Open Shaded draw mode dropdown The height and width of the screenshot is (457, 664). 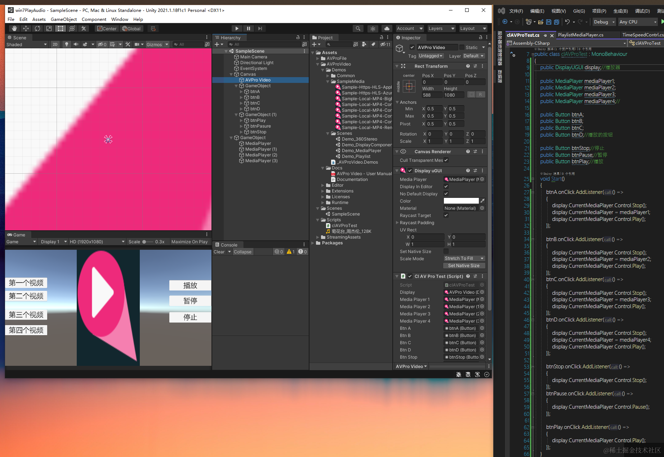click(x=27, y=44)
